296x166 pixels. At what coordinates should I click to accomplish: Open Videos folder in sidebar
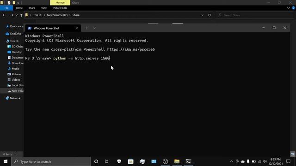pos(14,80)
